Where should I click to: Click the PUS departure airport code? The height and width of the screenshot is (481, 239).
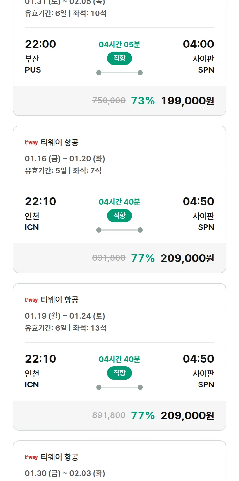click(33, 70)
